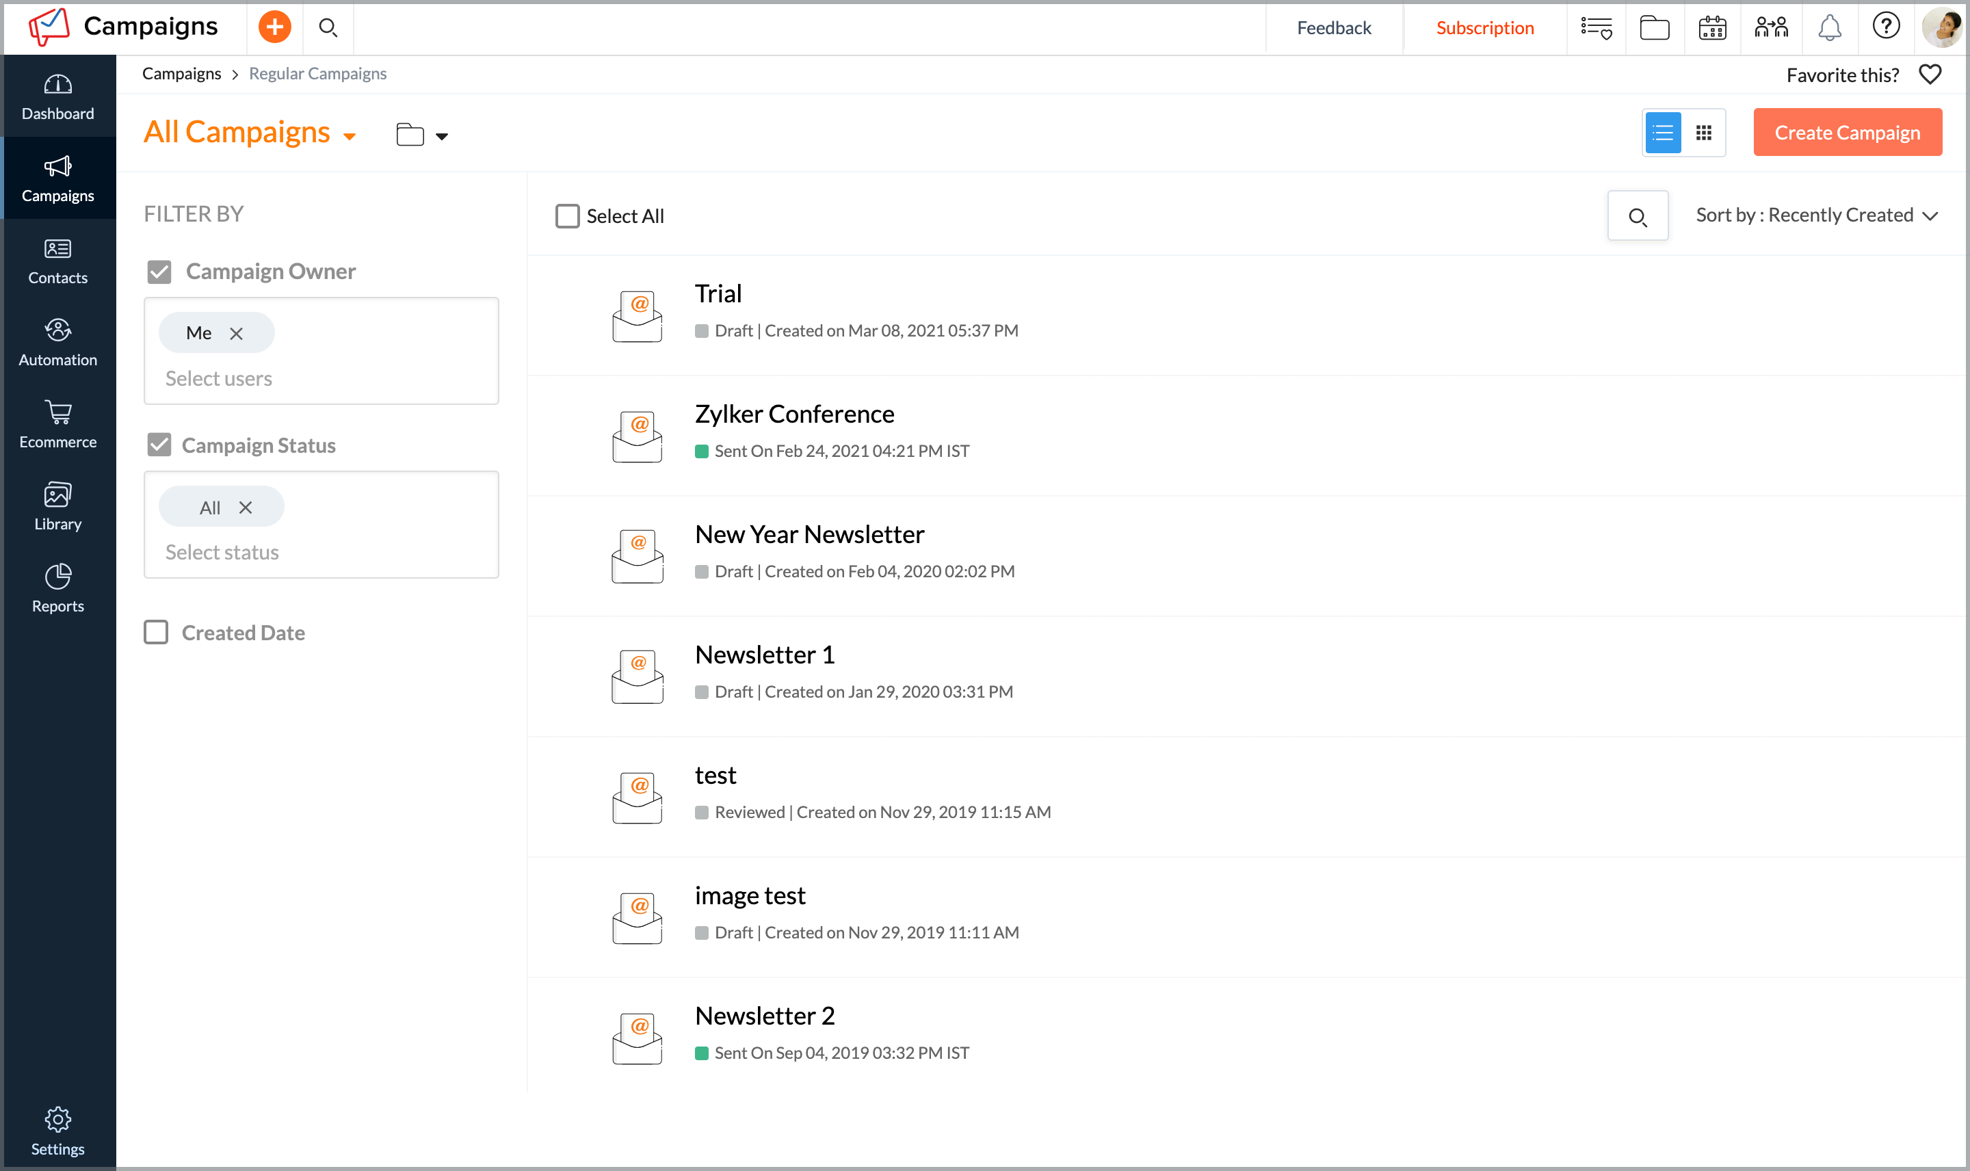Click the help question mark icon

tap(1887, 26)
